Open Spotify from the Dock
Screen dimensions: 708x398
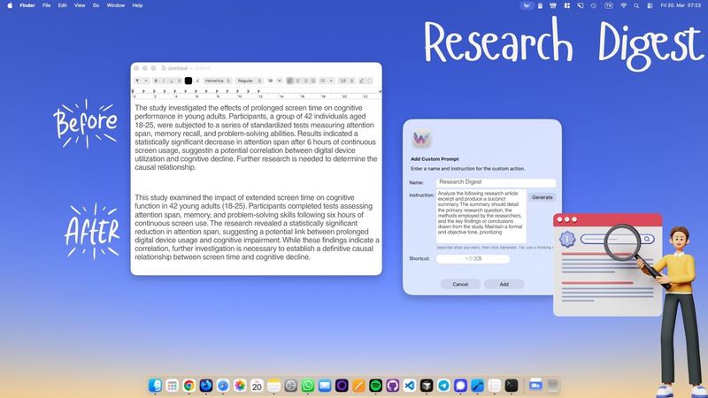375,386
